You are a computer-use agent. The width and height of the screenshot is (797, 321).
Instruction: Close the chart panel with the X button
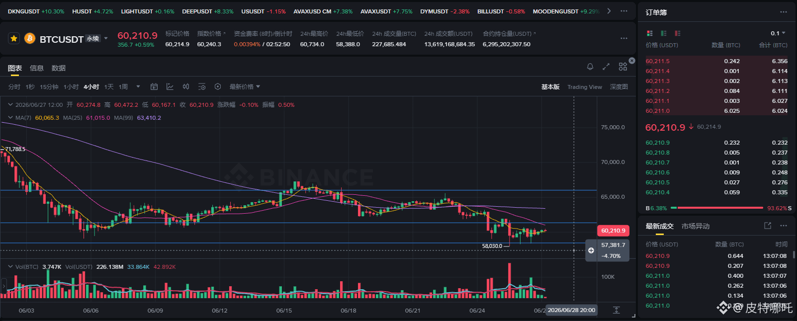tap(632, 61)
